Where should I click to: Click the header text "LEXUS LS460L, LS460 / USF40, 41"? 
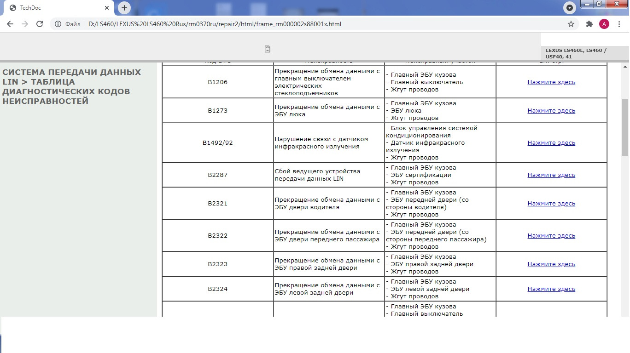tap(576, 53)
